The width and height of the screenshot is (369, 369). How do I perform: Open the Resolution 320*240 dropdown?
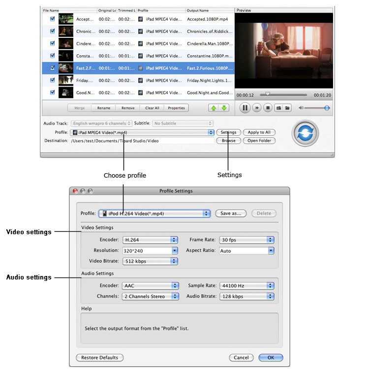tap(150, 250)
